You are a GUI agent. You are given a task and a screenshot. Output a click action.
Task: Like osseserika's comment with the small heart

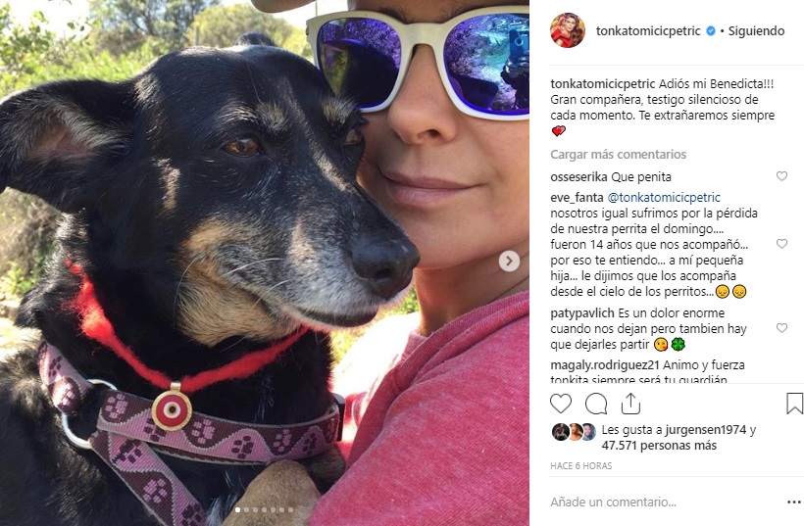(x=781, y=176)
